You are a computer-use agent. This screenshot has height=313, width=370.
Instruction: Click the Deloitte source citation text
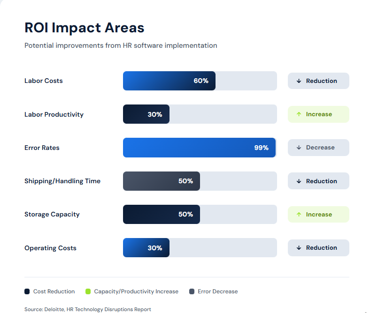point(88,309)
